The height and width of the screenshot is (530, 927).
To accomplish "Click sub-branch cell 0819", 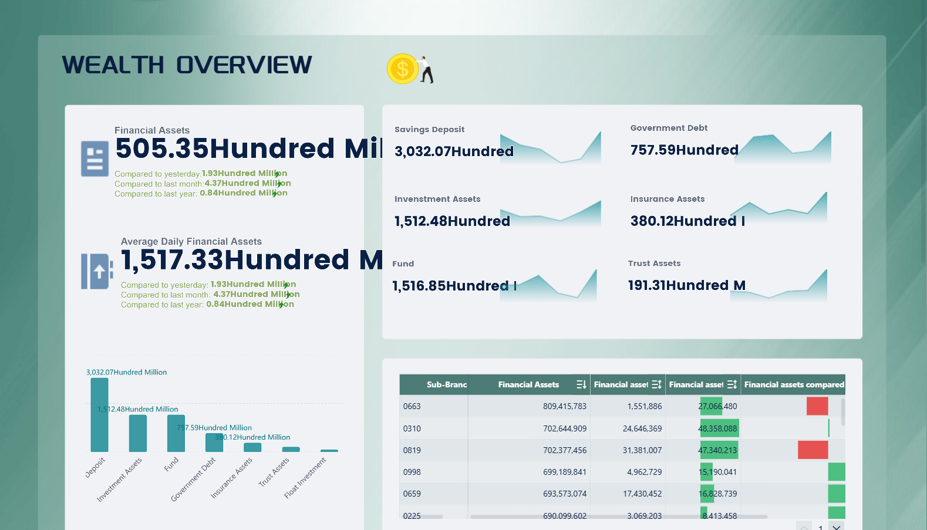I will coord(434,450).
